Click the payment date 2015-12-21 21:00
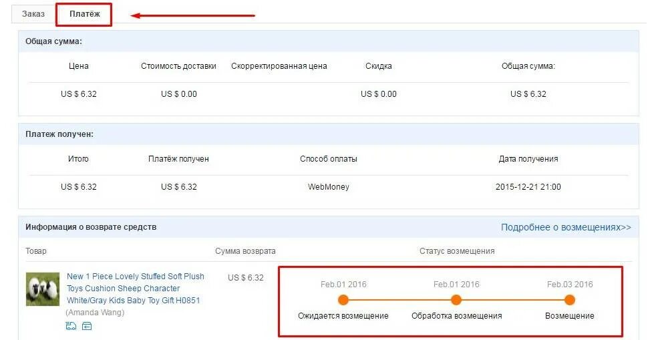 [528, 187]
